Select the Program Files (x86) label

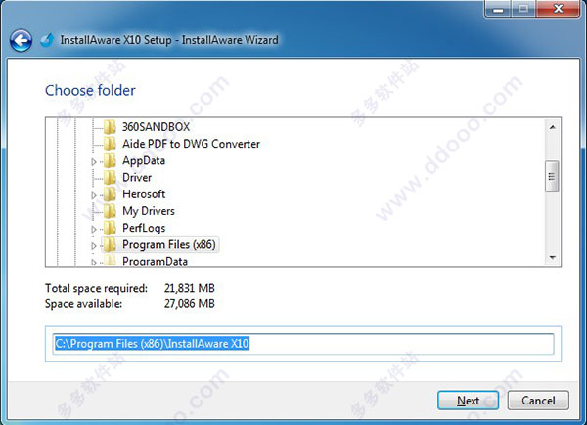pyautogui.click(x=169, y=245)
